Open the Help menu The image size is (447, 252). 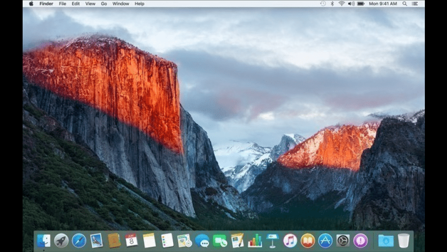pyautogui.click(x=139, y=4)
